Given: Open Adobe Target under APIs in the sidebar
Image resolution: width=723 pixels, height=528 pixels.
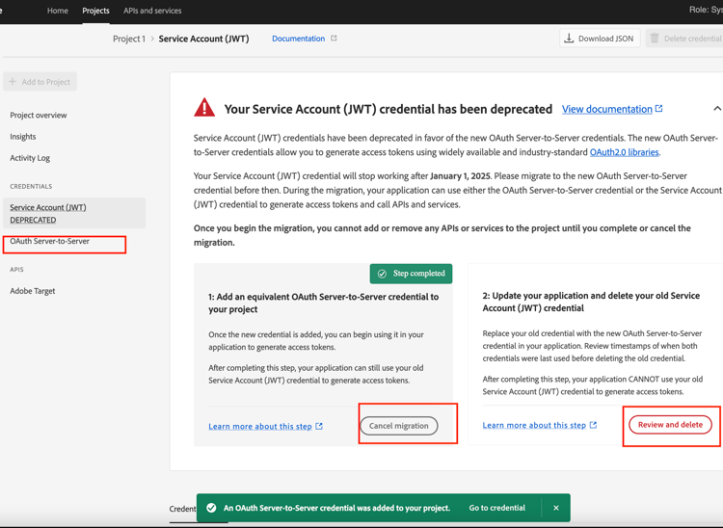Looking at the screenshot, I should pyautogui.click(x=32, y=291).
